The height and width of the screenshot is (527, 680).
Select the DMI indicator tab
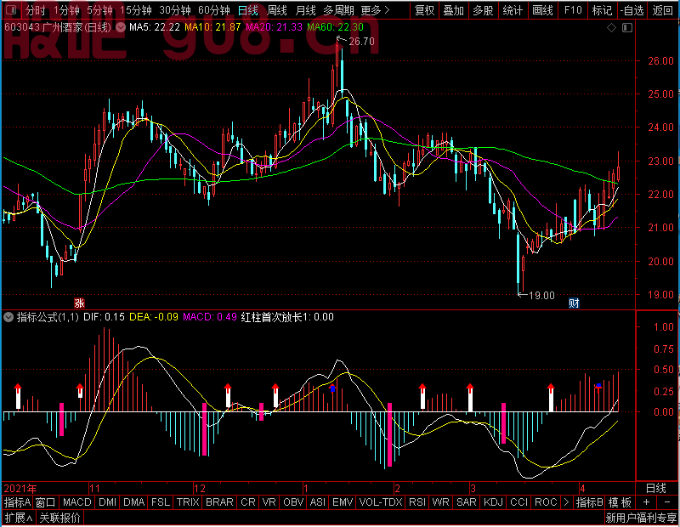pyautogui.click(x=108, y=502)
